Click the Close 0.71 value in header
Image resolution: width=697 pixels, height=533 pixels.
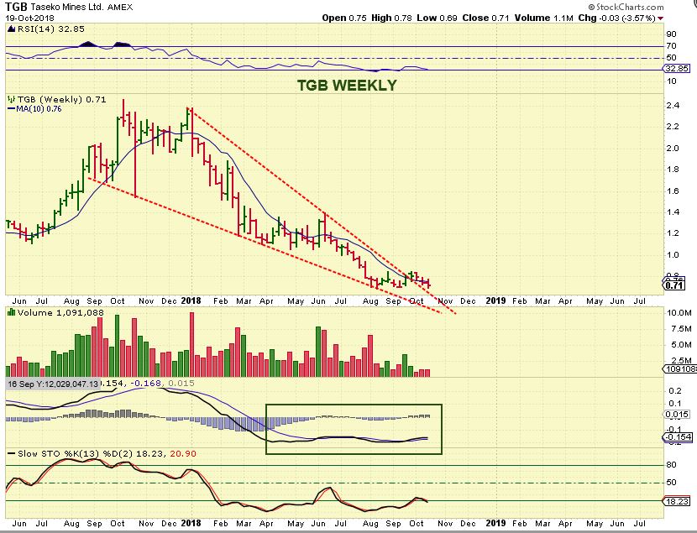pos(485,18)
